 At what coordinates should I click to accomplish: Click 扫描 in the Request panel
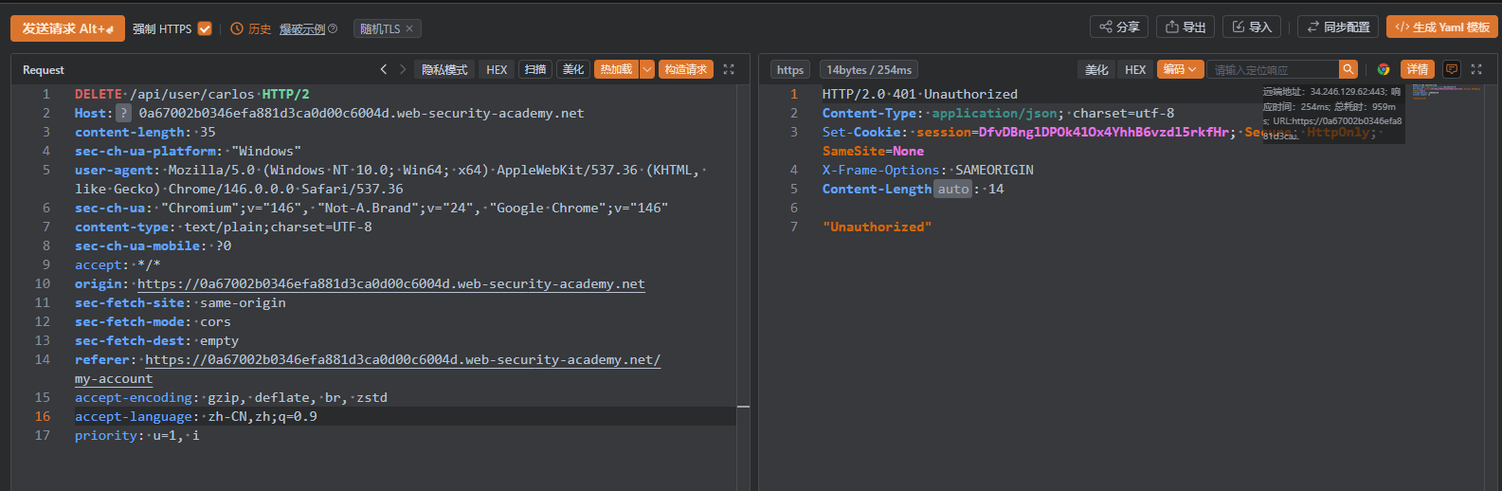[535, 69]
